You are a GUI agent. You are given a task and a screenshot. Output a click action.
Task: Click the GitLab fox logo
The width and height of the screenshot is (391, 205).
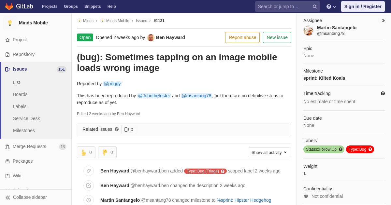(9, 7)
